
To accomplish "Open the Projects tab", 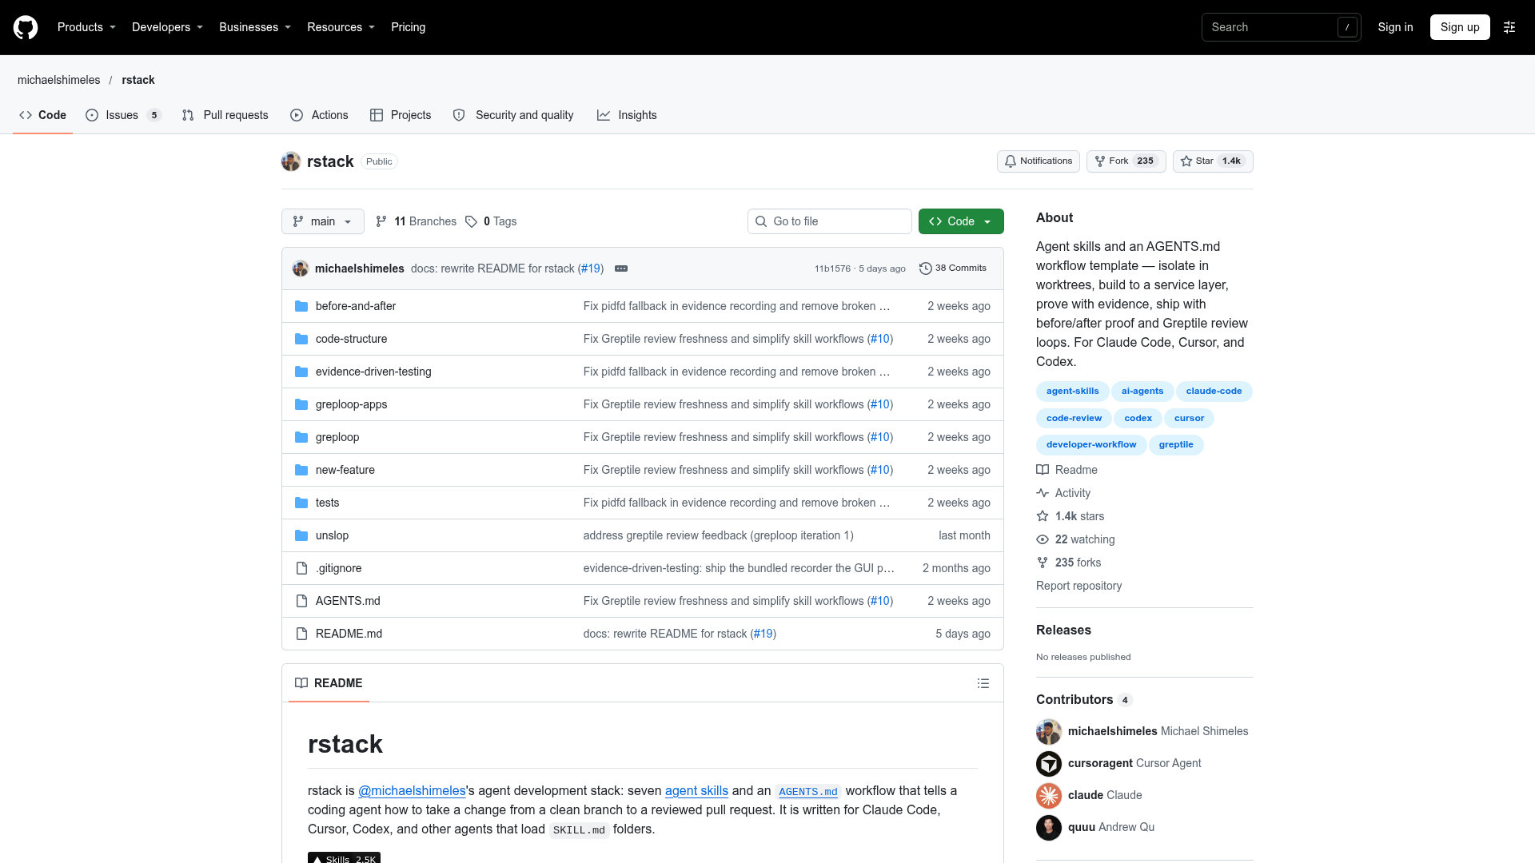I will coord(401,115).
